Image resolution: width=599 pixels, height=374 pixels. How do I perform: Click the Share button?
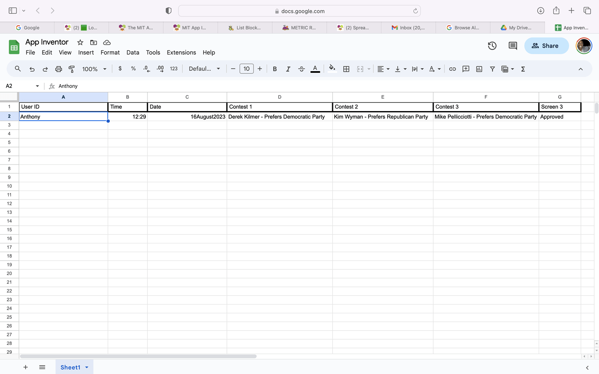click(546, 46)
